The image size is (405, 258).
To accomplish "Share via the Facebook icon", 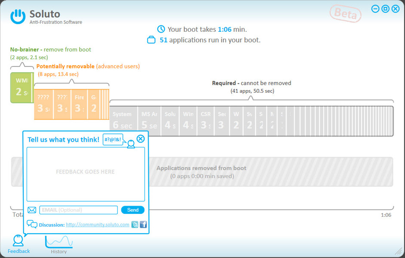I will (x=143, y=225).
